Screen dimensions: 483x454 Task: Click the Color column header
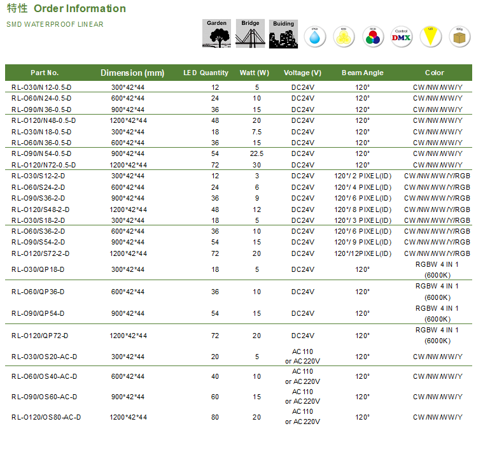tap(435, 73)
